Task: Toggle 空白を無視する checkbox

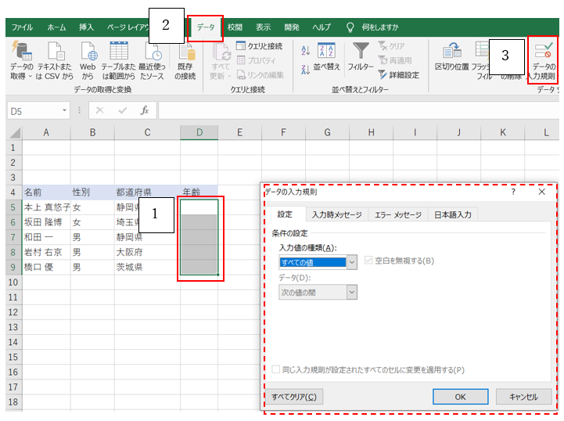Action: (x=370, y=261)
